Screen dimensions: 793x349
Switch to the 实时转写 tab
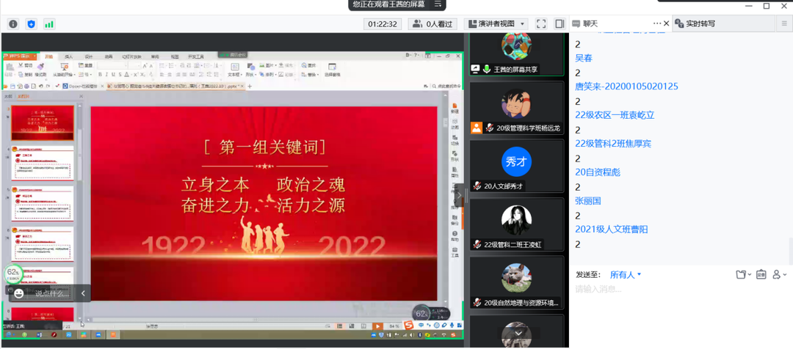[700, 24]
